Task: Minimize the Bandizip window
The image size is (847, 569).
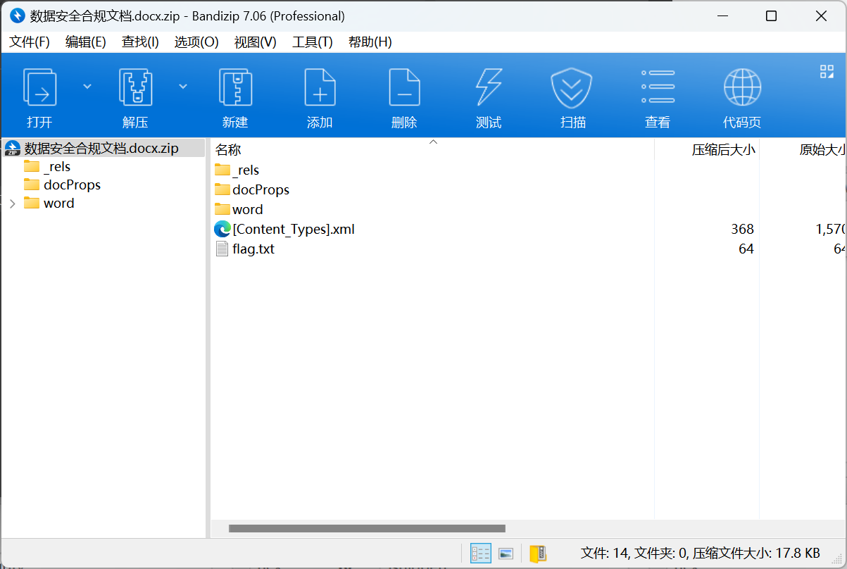Action: (x=722, y=16)
